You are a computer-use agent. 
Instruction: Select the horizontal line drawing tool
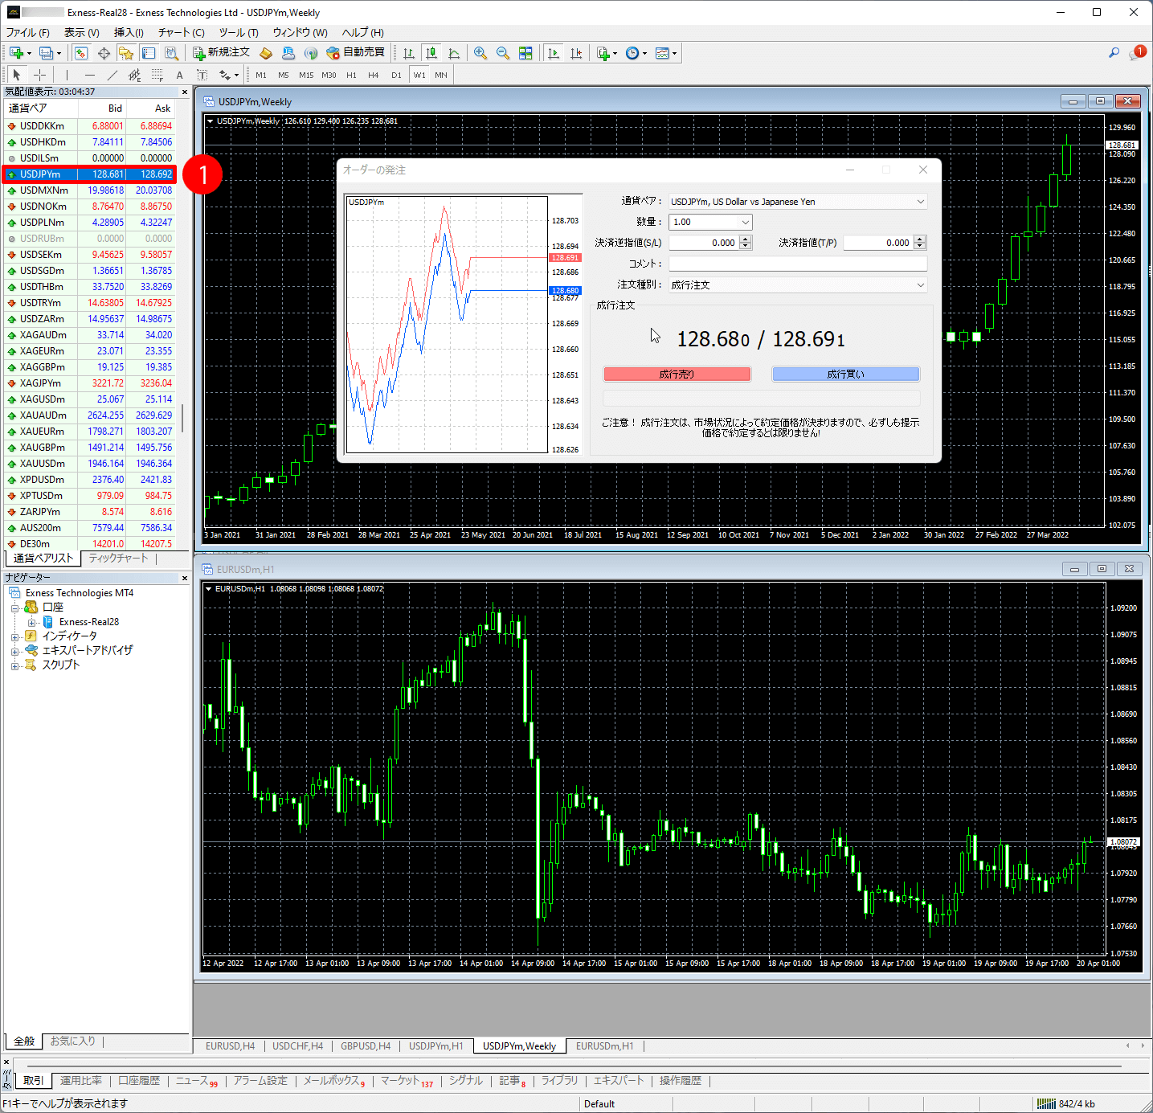[89, 75]
